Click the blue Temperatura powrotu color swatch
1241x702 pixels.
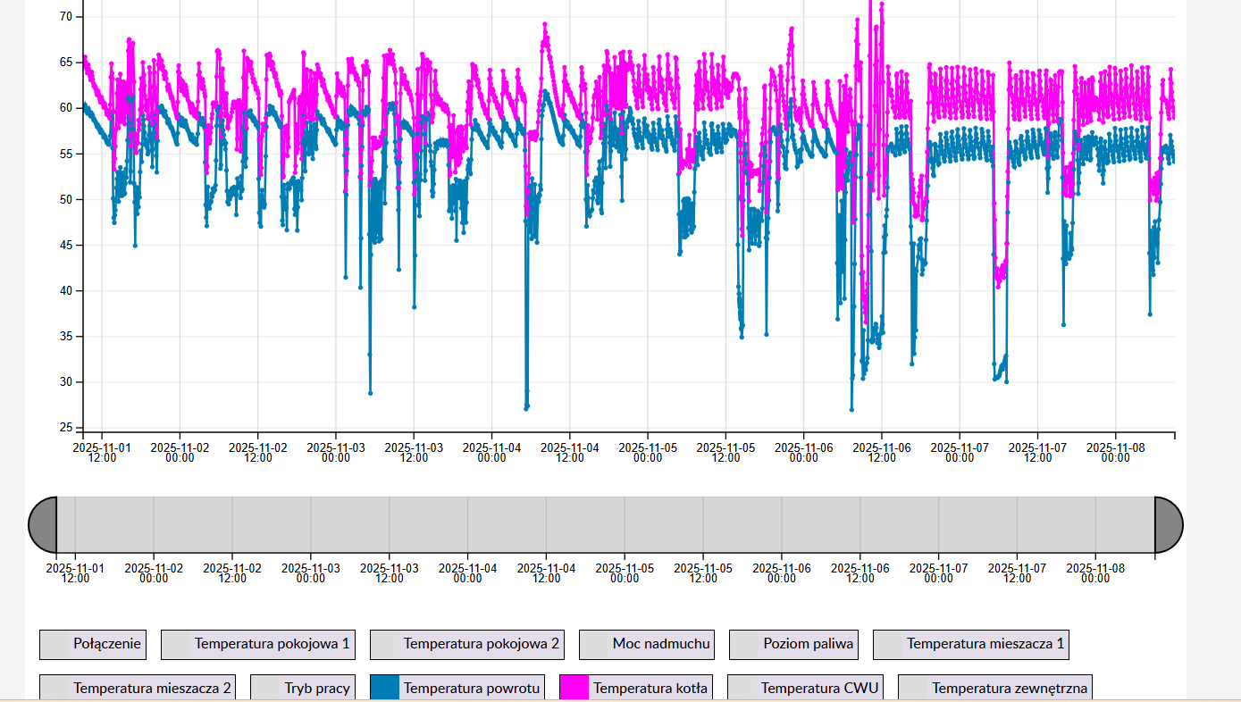pos(385,688)
